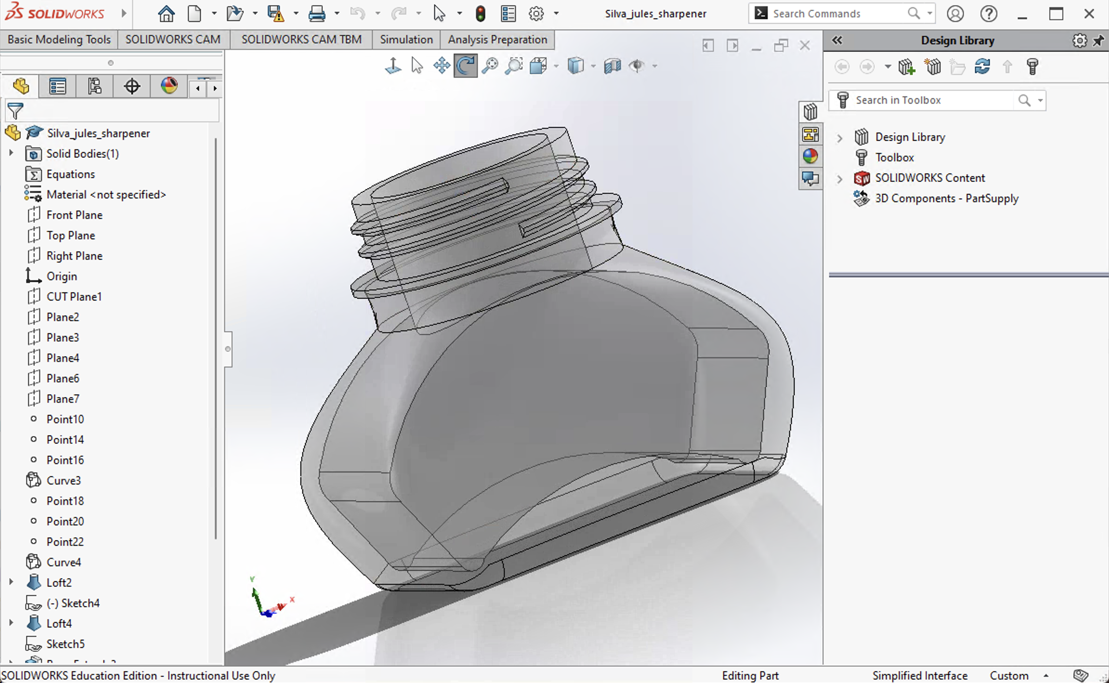Open the SOLIDWORKS Forum task pane tab
The image size is (1109, 683).
810,178
